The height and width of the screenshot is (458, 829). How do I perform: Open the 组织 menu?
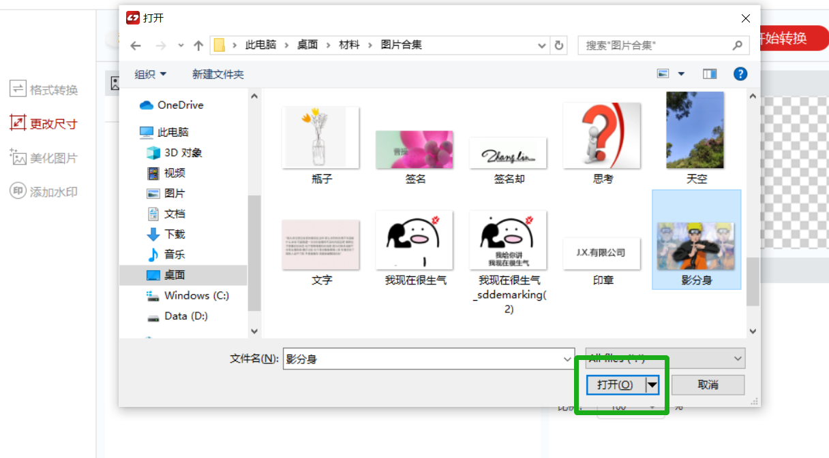150,74
